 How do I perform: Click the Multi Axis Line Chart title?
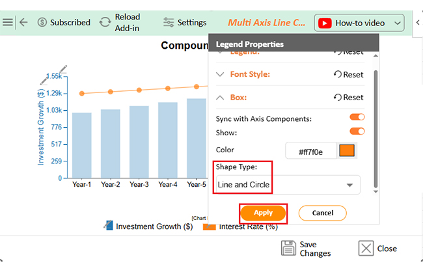coord(267,23)
